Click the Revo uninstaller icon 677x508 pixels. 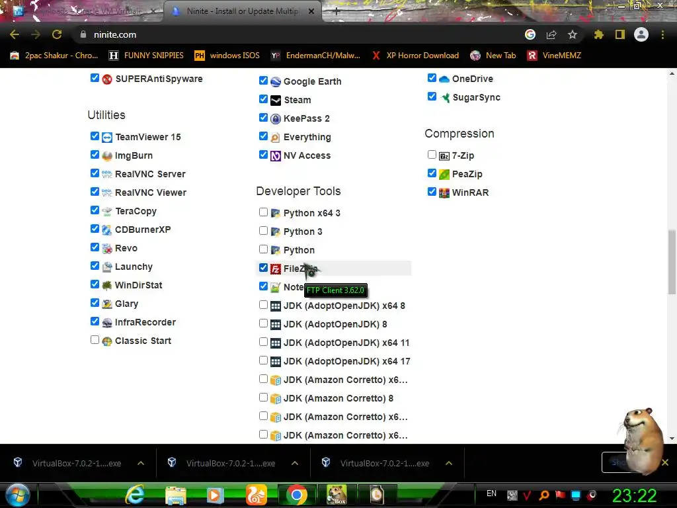107,249
